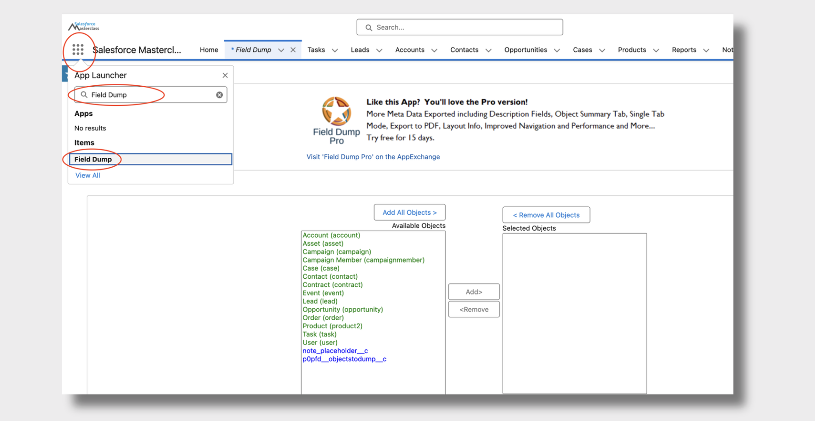Click Remove All Objects button
Screen dimensions: 815x421
tap(546, 215)
